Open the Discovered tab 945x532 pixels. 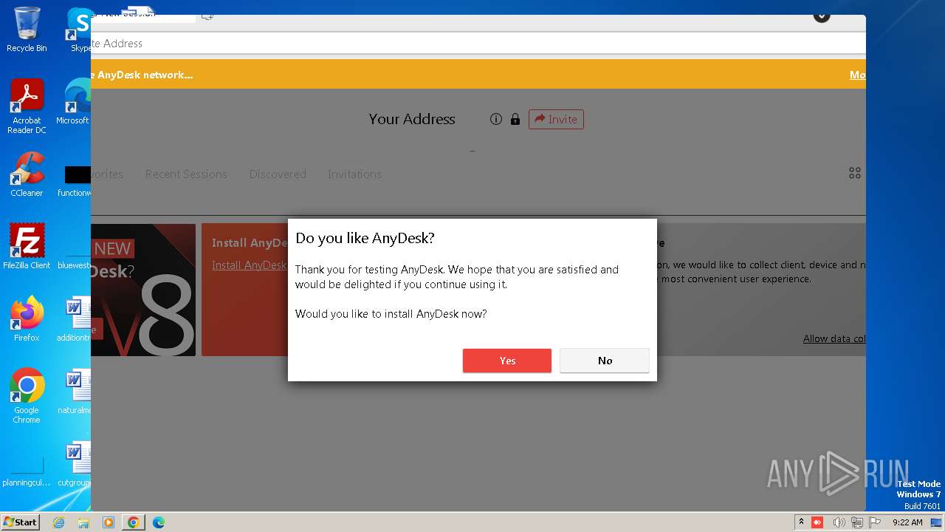pyautogui.click(x=278, y=174)
